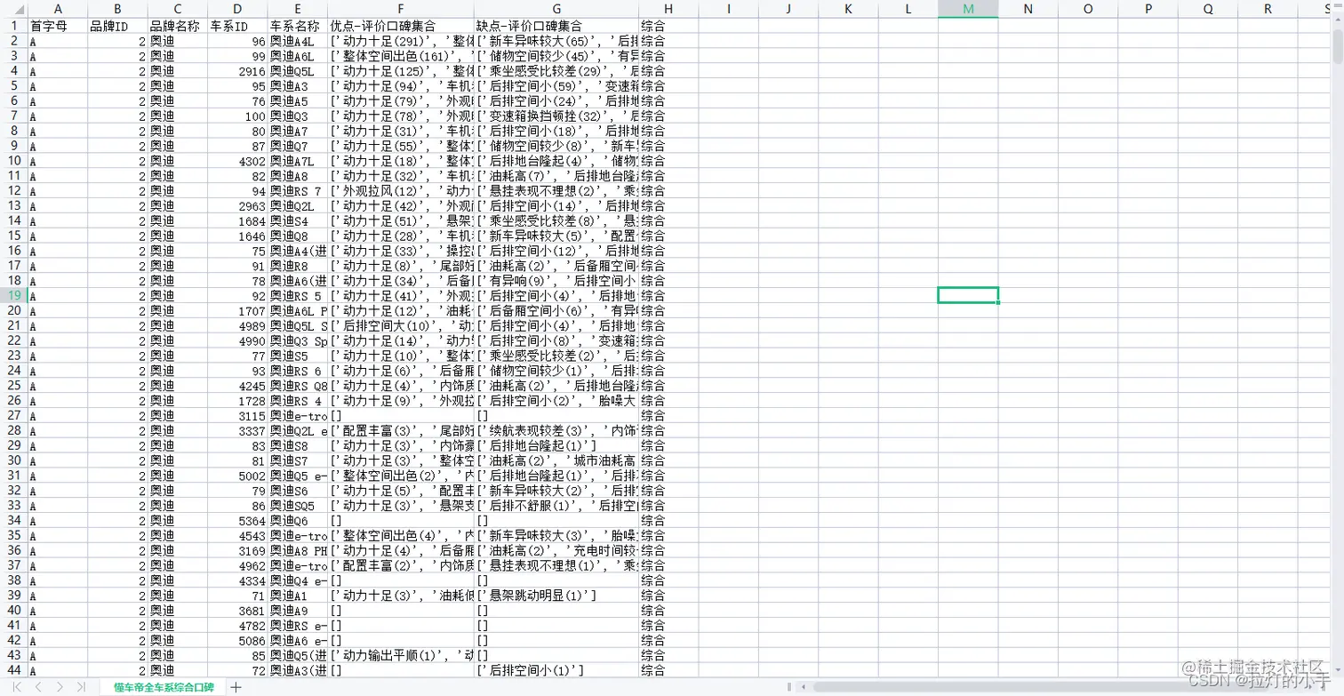Screen dimensions: 1344x696
Task: Select column header M above the active cell
Action: point(968,9)
